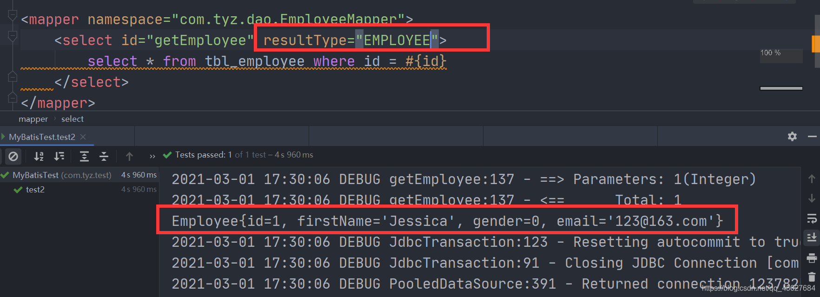Close the MyBatisTest.test2 tab
The image size is (820, 297).
[x=83, y=137]
